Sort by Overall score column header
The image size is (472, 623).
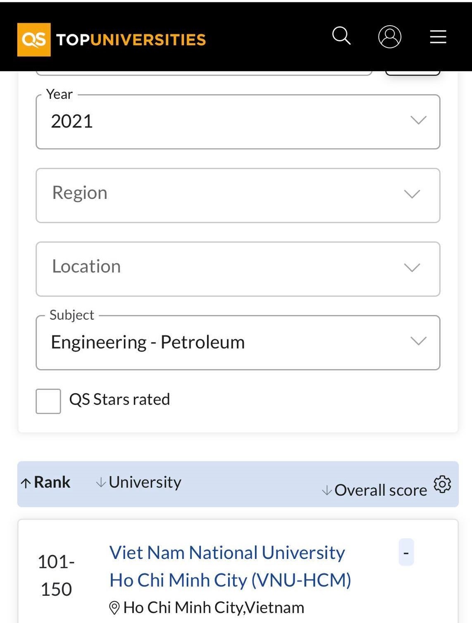[x=380, y=490]
